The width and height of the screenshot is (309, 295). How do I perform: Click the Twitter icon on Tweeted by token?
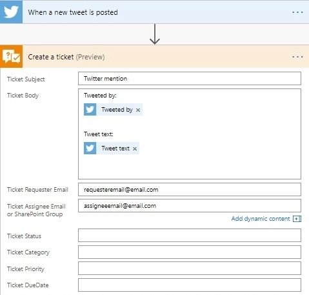(x=90, y=110)
